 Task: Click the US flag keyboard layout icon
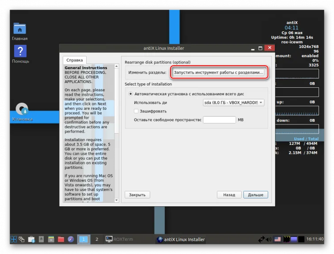(277, 239)
